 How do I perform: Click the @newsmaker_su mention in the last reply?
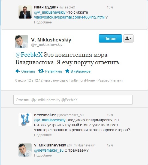49,150
